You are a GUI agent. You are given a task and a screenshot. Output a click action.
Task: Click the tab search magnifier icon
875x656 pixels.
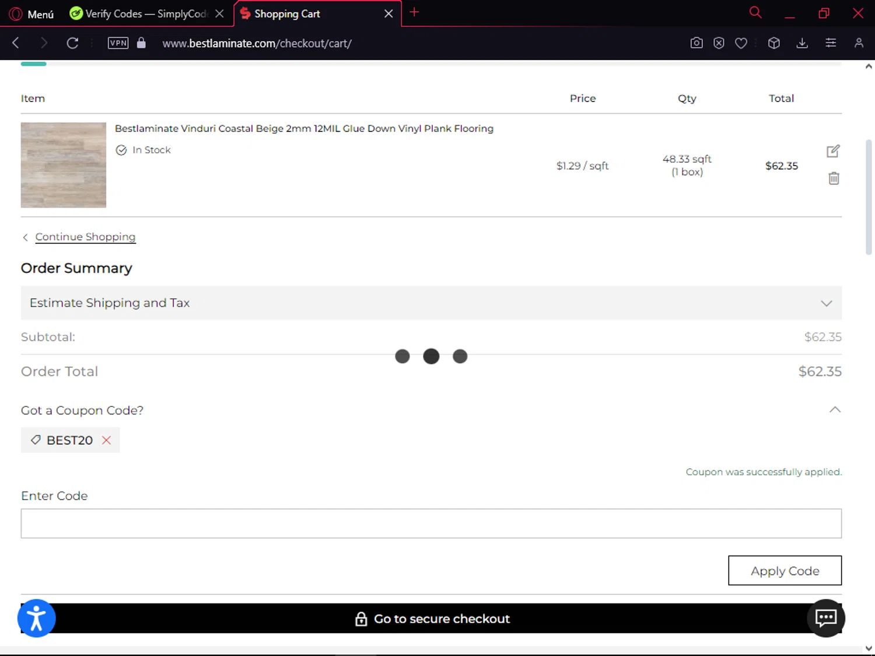click(x=755, y=12)
